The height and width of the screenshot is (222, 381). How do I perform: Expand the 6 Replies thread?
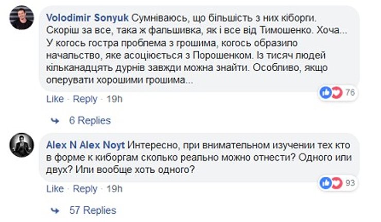[x=90, y=121]
